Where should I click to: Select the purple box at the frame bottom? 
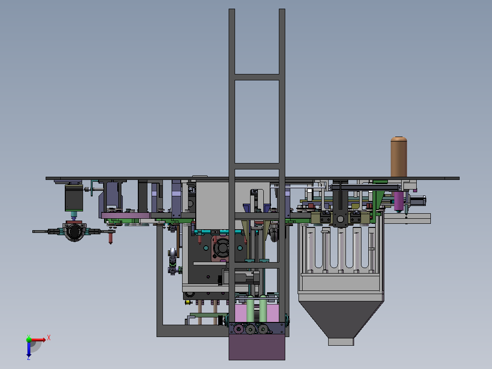click(x=257, y=347)
